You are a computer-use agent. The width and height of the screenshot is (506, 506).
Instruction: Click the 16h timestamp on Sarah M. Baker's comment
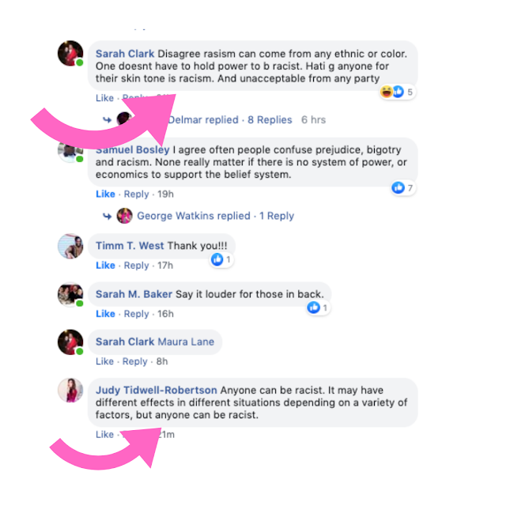coord(165,314)
